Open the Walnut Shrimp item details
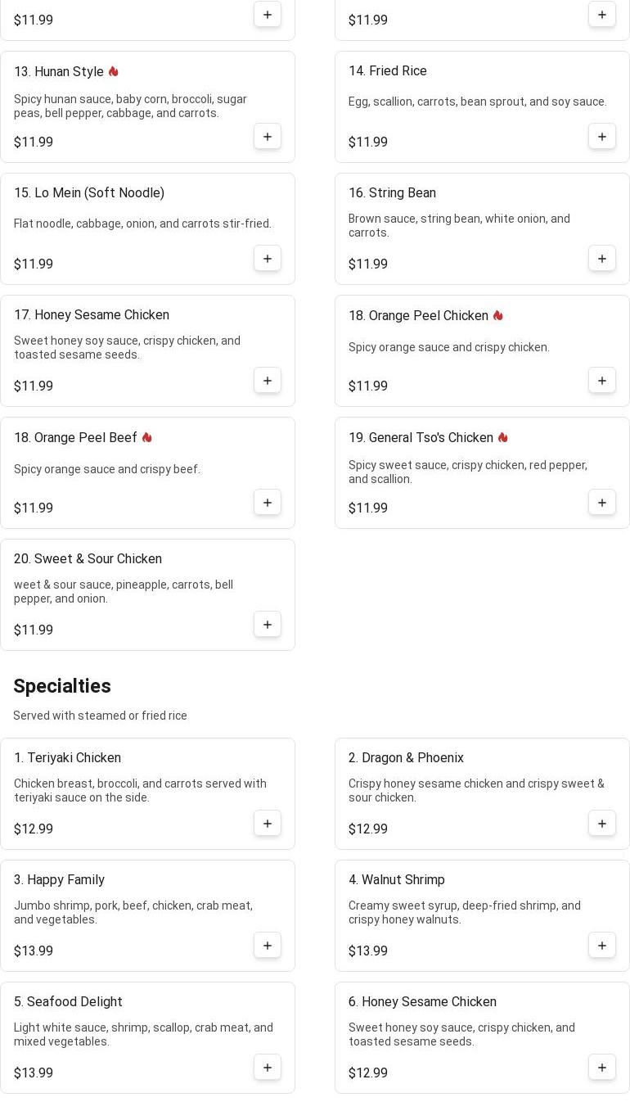 pyautogui.click(x=396, y=880)
